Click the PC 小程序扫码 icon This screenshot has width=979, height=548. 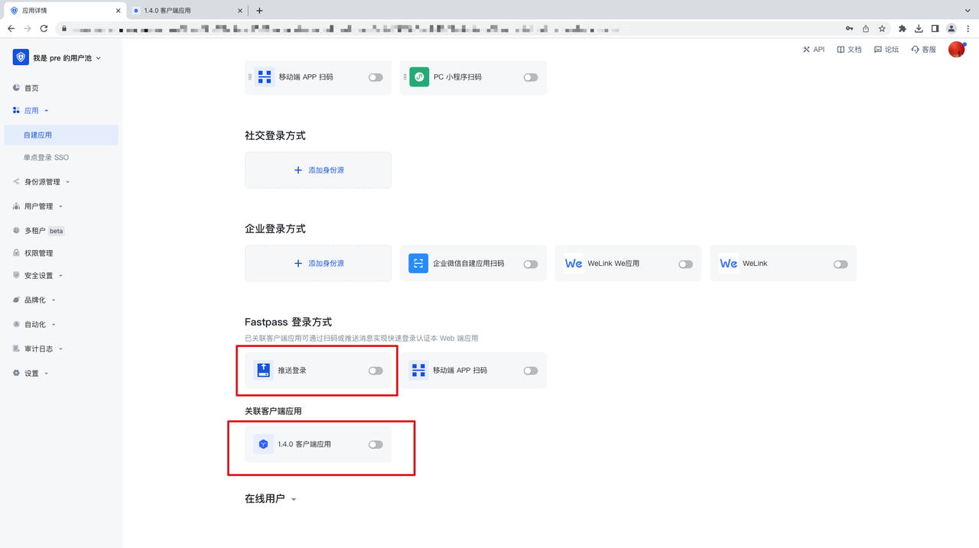[x=419, y=77]
